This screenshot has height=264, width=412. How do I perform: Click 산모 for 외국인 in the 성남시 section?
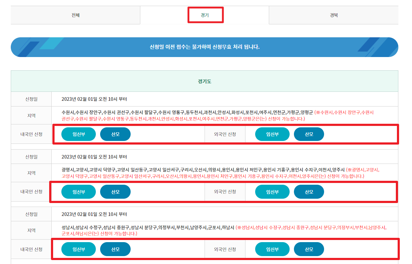coord(309,249)
